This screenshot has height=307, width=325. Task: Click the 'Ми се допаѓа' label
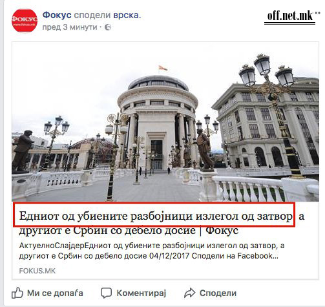(x=55, y=293)
